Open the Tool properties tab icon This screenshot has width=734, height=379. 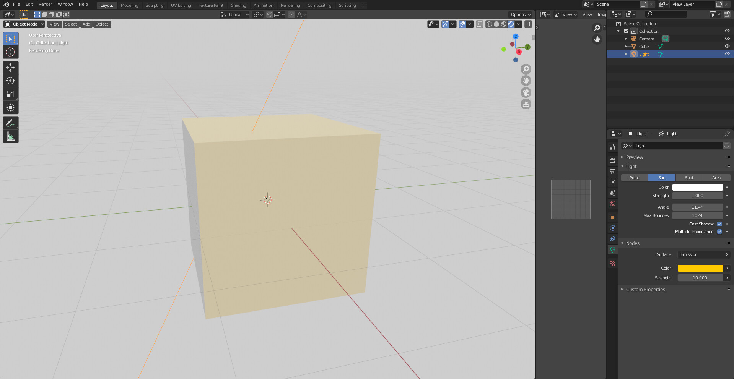(x=613, y=147)
